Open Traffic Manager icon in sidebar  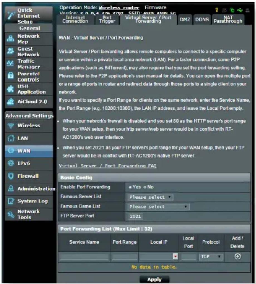[x=10, y=63]
